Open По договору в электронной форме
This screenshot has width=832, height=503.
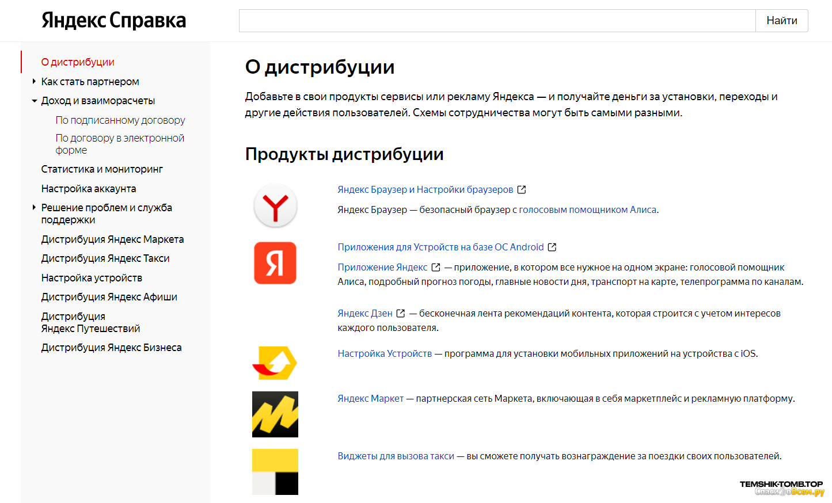(x=120, y=144)
